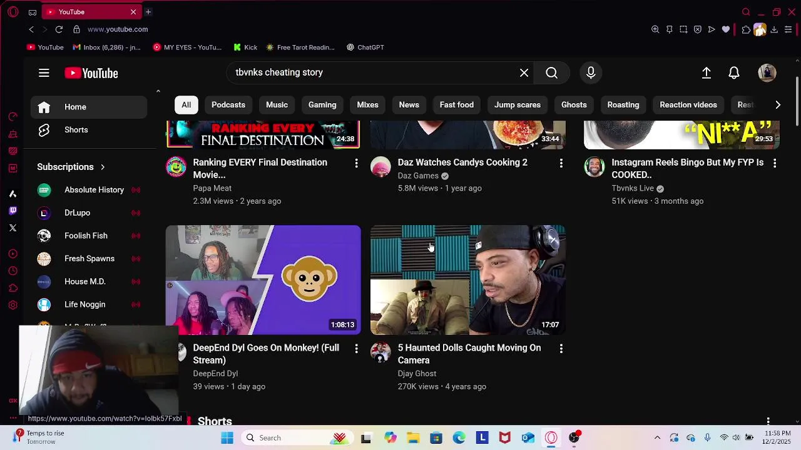
Task: Open Opera zoom magnifier icon
Action: click(655, 29)
